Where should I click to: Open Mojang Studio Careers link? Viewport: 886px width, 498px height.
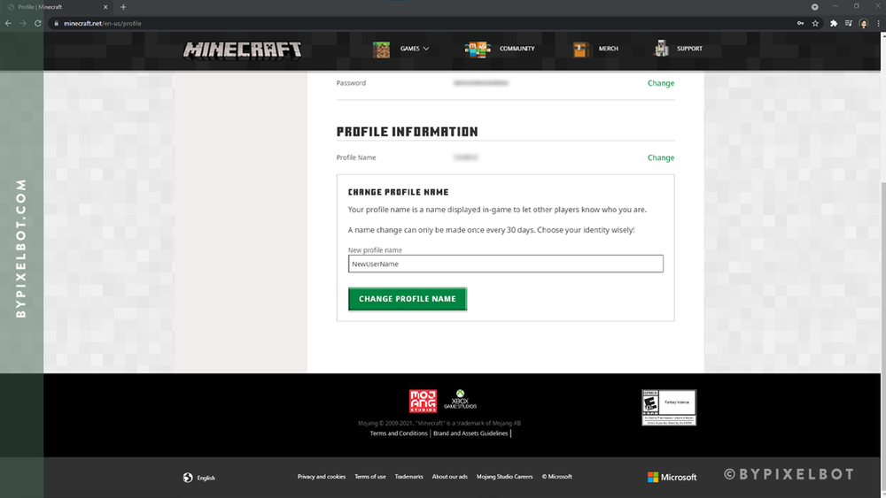(505, 477)
